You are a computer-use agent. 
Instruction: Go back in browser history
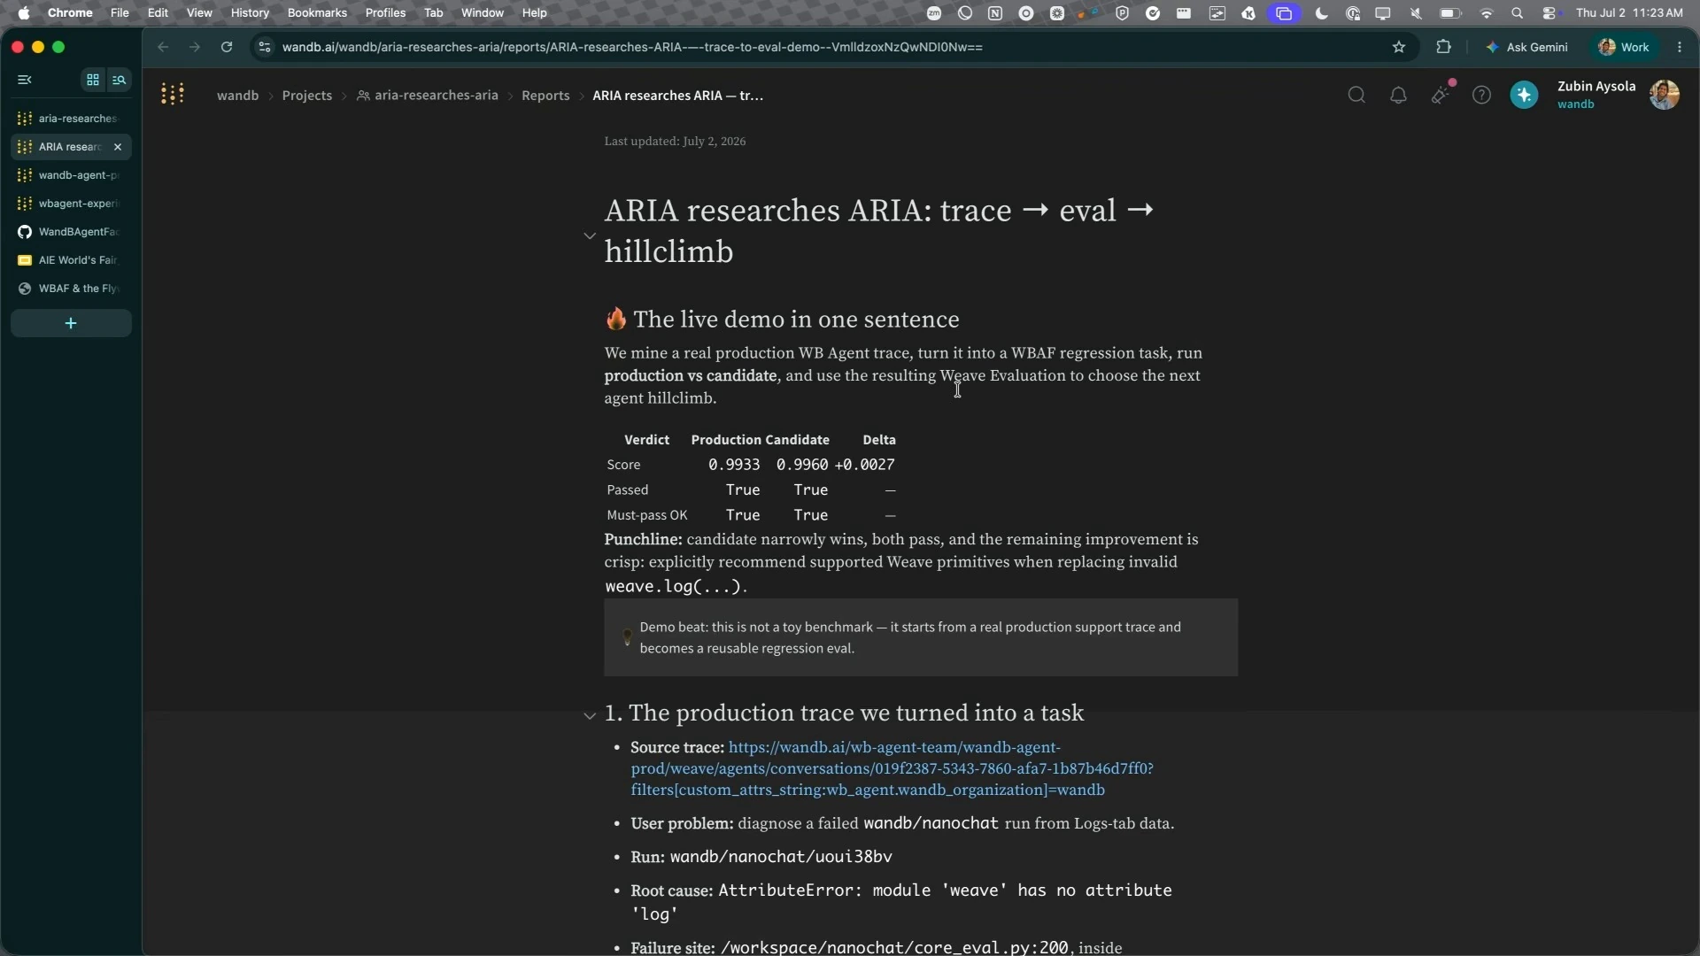click(163, 47)
